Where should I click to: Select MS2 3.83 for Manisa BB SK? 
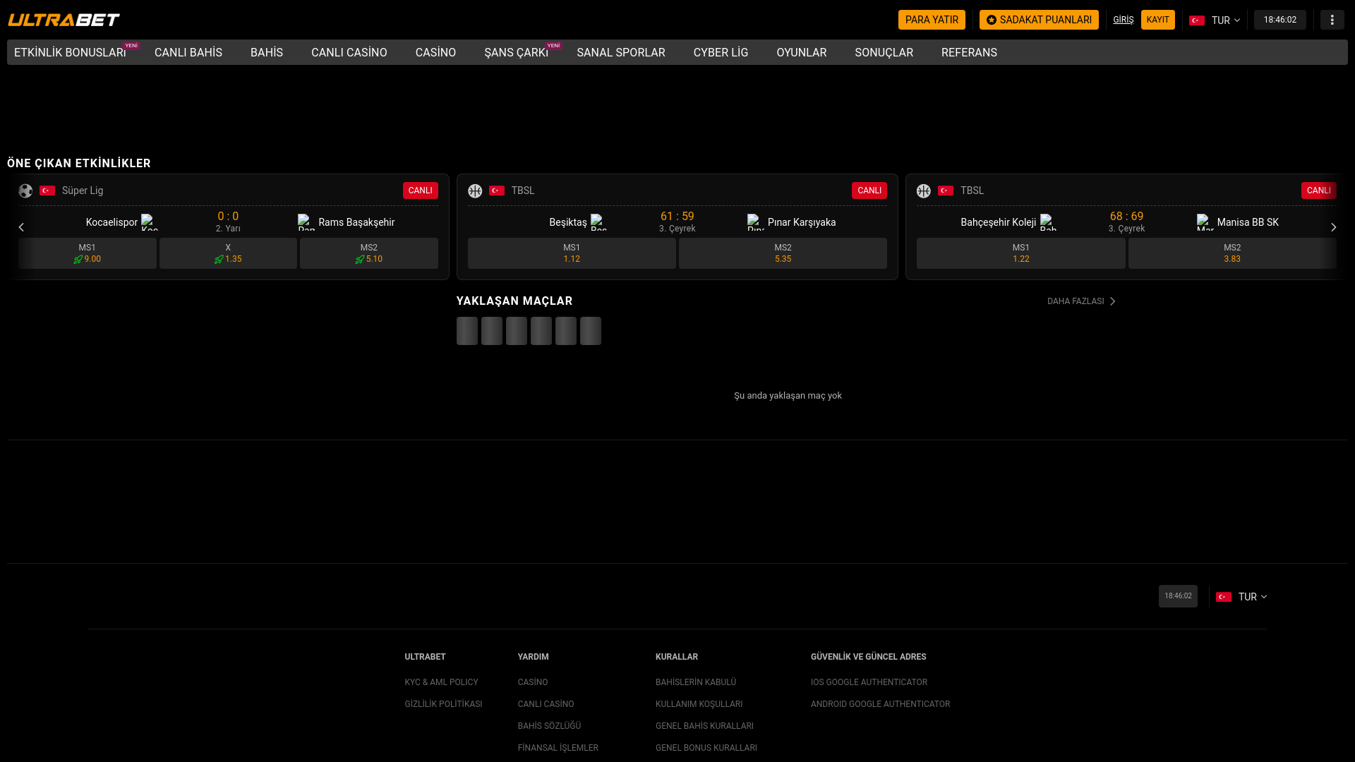point(1232,253)
